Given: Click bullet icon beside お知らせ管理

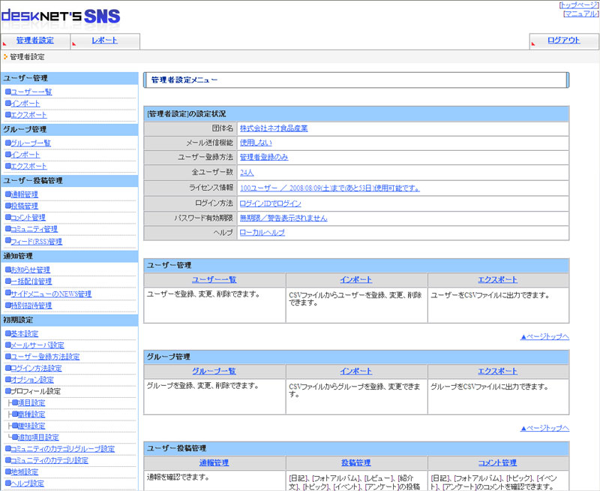Looking at the screenshot, I should [7, 270].
